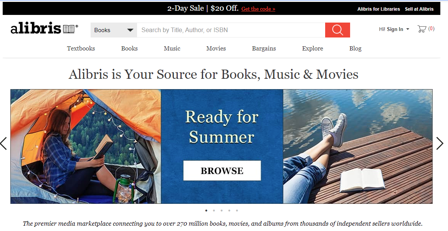Image resolution: width=448 pixels, height=231 pixels.
Task: Click the red magnifying glass search button
Action: 337,30
